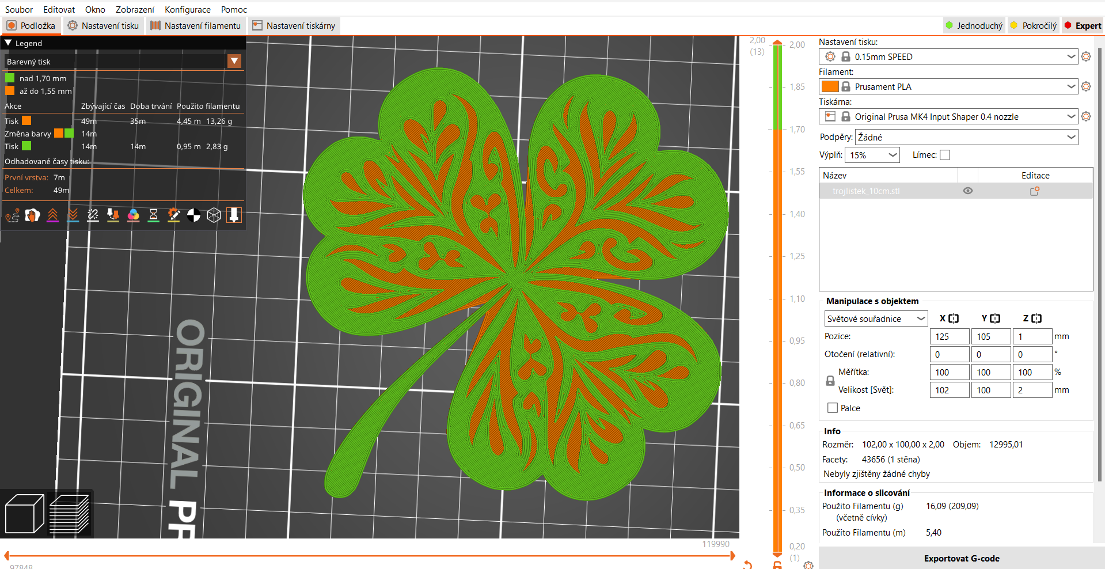The height and width of the screenshot is (569, 1105).
Task: Switch to 3D view using the cube thumbnail
Action: 24,513
